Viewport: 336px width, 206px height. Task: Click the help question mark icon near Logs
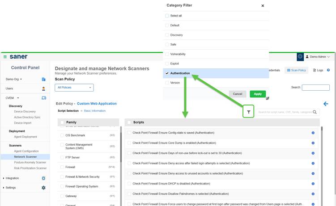point(328,70)
